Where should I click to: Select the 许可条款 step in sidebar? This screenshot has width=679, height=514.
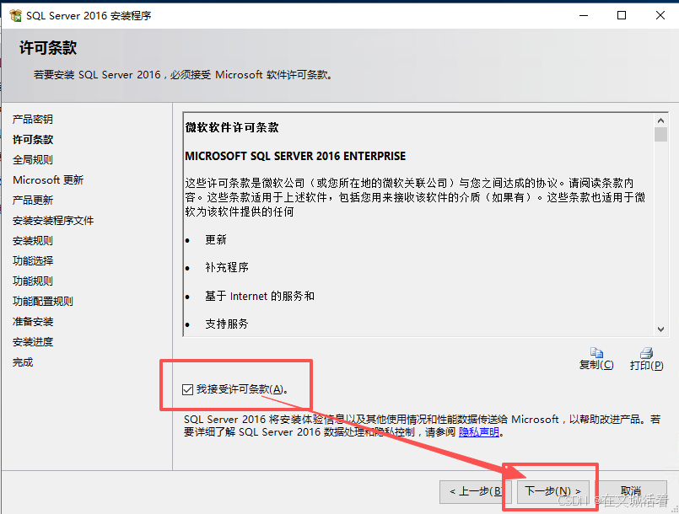pos(33,139)
